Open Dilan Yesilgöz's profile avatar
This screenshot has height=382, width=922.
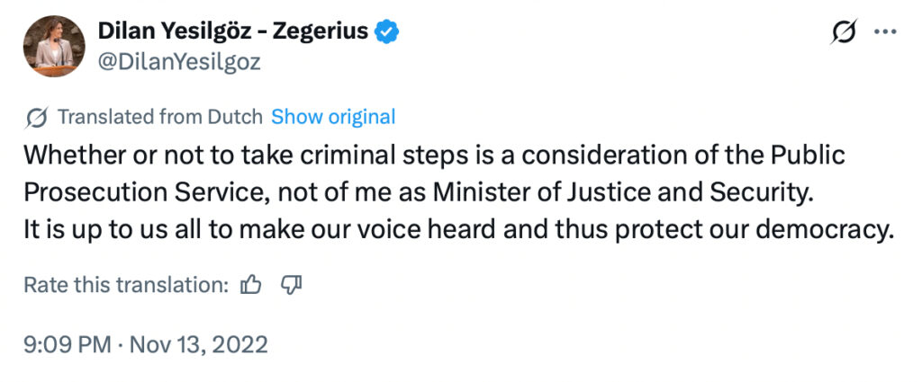pos(54,45)
